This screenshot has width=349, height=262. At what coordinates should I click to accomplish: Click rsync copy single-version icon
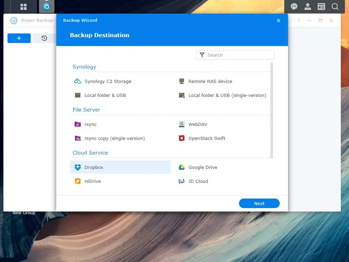[x=78, y=139]
